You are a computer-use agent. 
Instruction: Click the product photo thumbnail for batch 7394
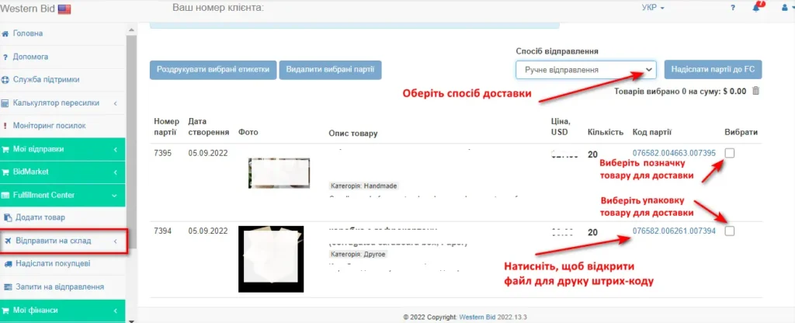271,259
